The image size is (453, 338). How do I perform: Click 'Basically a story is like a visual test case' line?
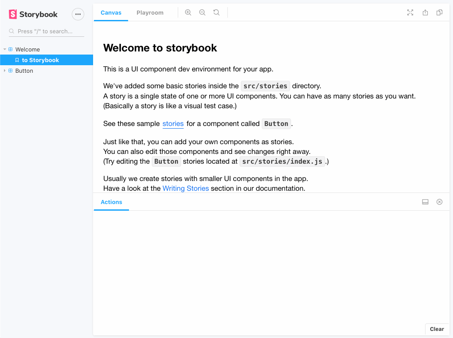170,106
